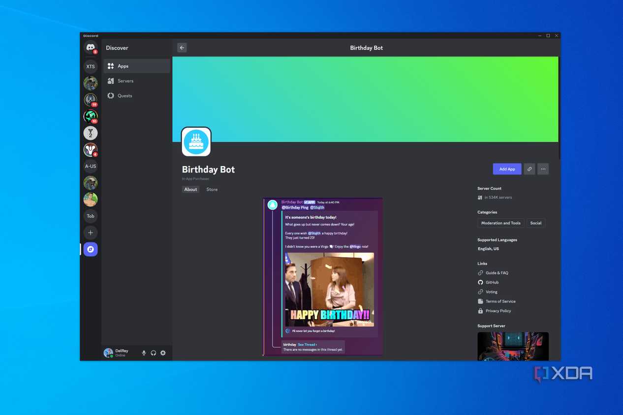This screenshot has height=415, width=623.
Task: Open the server with the 4 badge
Action: (x=91, y=149)
